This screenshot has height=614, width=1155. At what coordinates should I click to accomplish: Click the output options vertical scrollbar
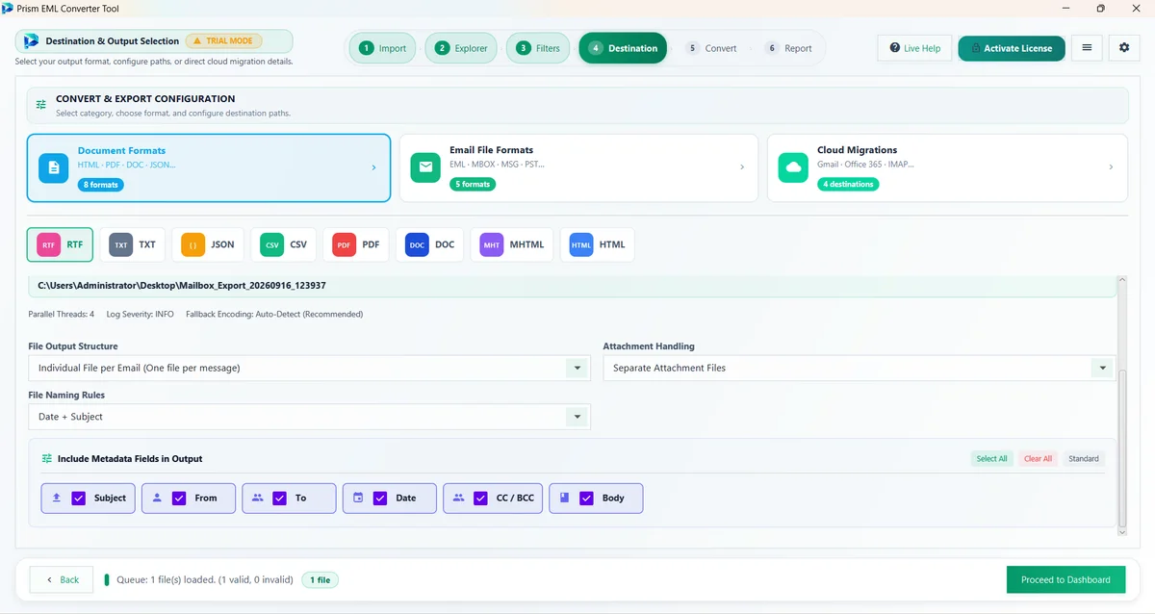[x=1121, y=405]
